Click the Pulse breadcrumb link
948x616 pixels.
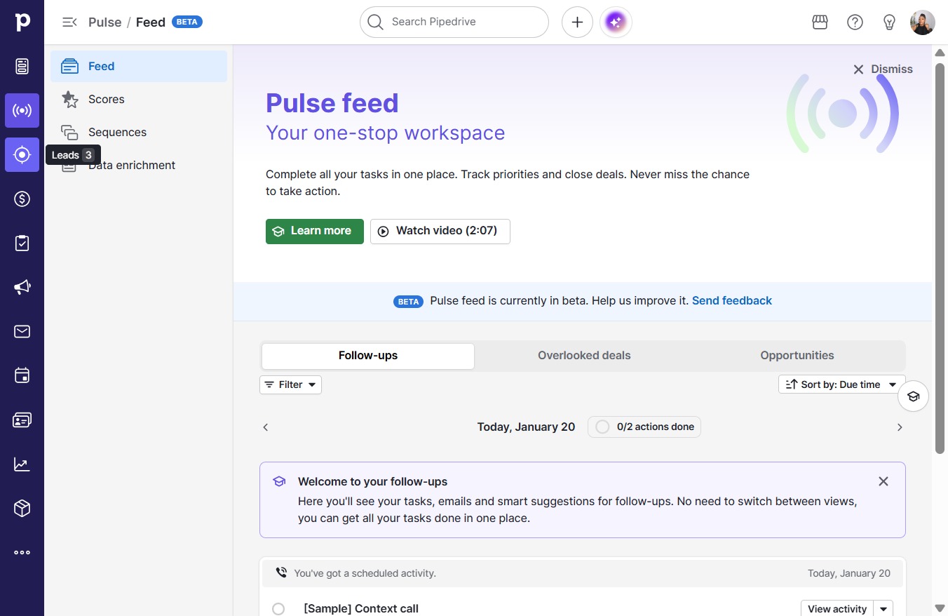pos(105,22)
